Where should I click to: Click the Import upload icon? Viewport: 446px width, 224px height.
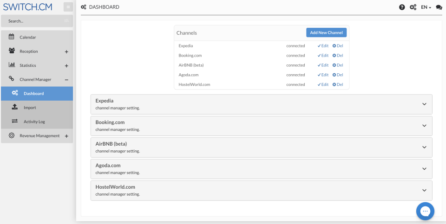15,107
